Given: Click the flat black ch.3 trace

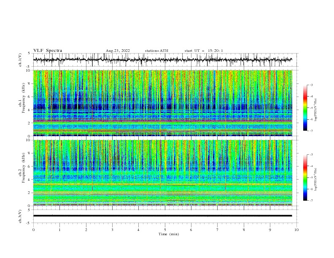Looking at the screenshot, I should [x=162, y=216].
